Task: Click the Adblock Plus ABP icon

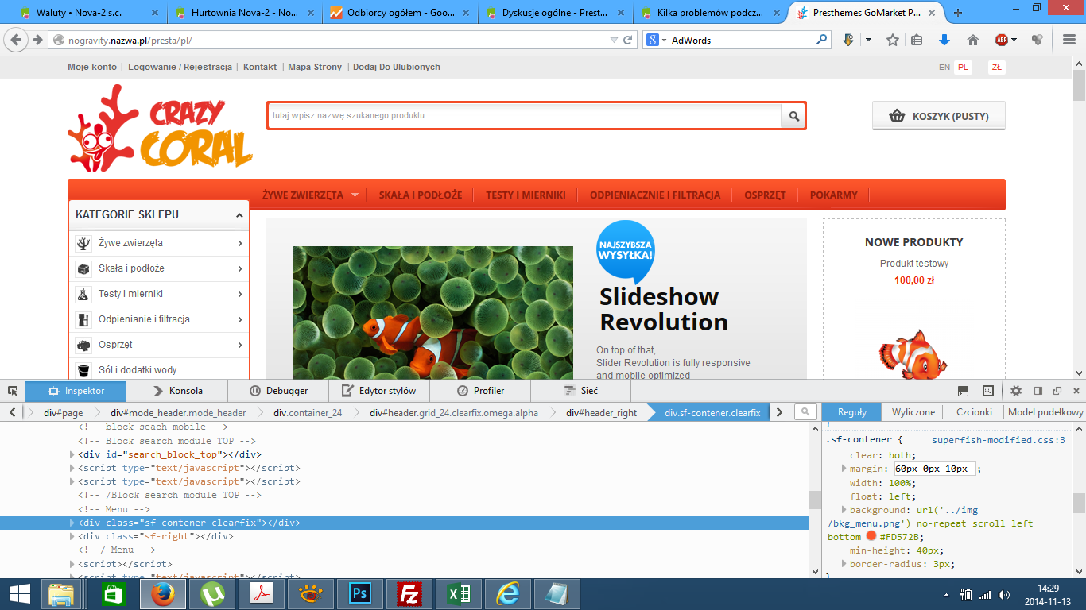Action: [x=1002, y=40]
